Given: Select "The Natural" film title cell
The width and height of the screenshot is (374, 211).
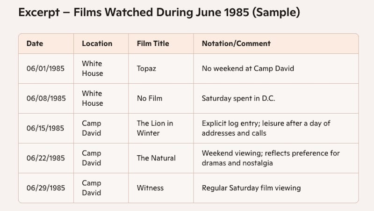Looking at the screenshot, I should 156,158.
